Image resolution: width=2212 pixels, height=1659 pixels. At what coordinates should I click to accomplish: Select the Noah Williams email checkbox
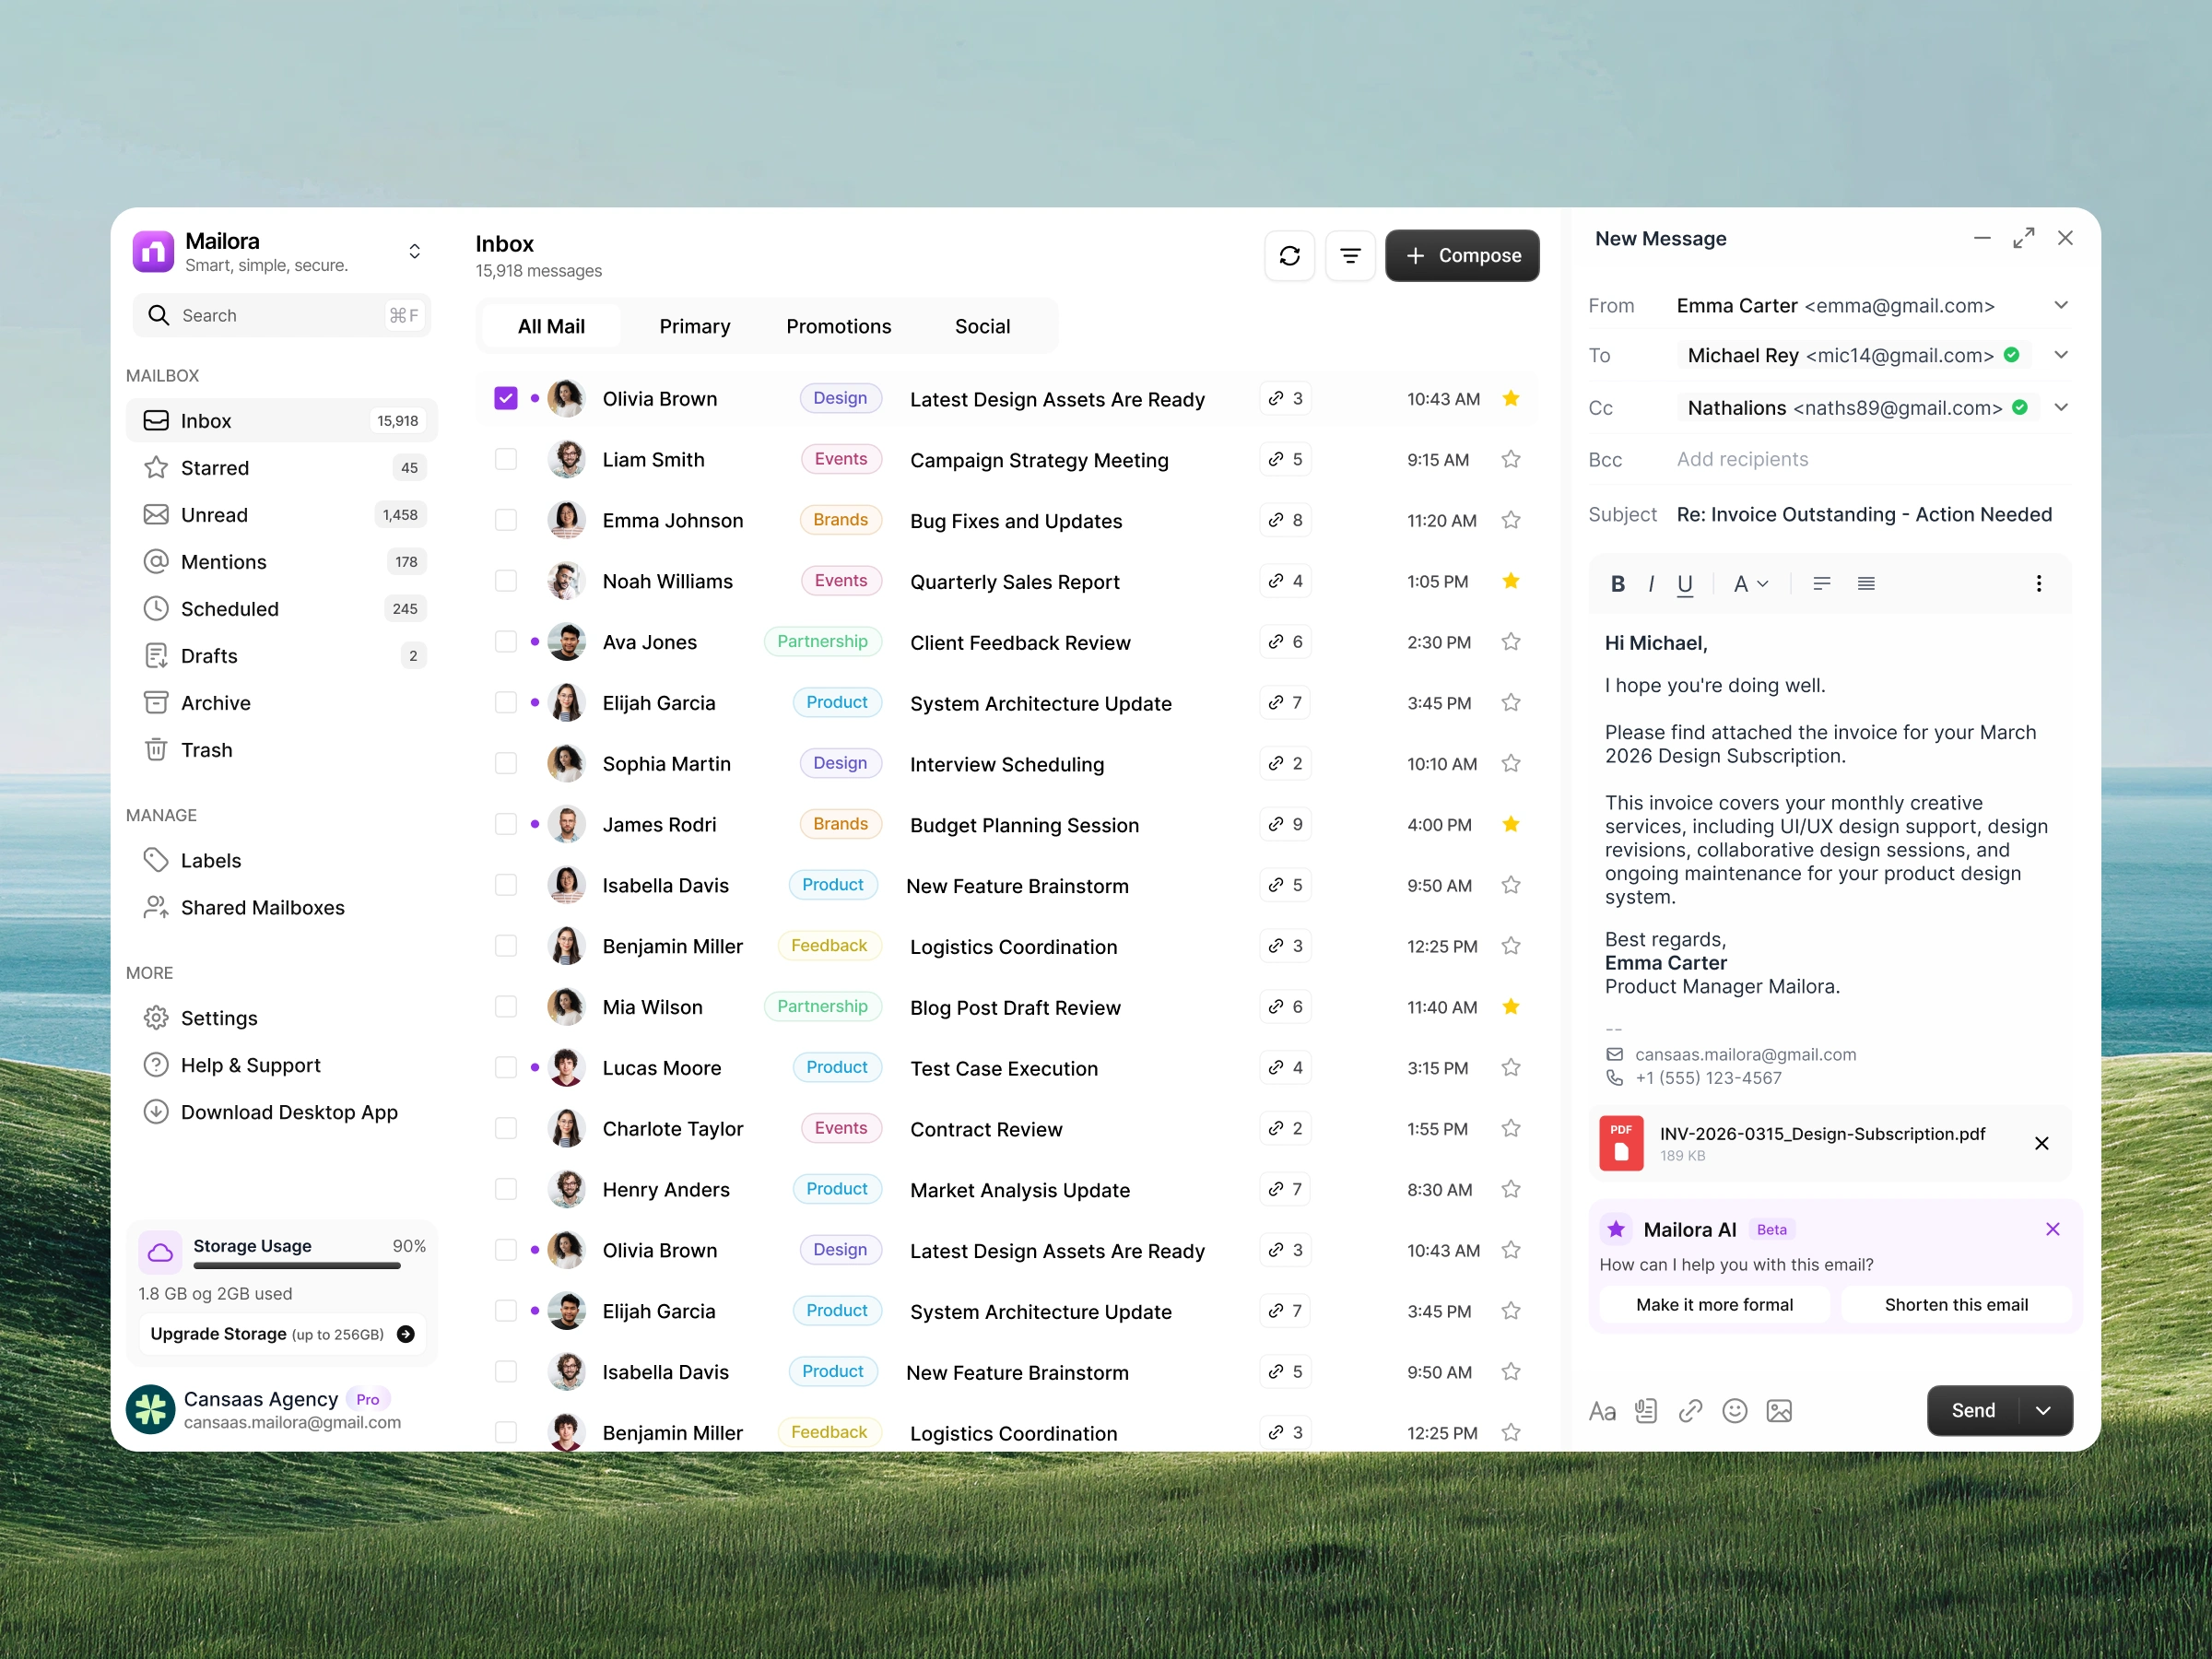coord(506,581)
